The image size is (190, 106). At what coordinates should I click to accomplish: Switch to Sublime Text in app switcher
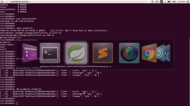103,53
